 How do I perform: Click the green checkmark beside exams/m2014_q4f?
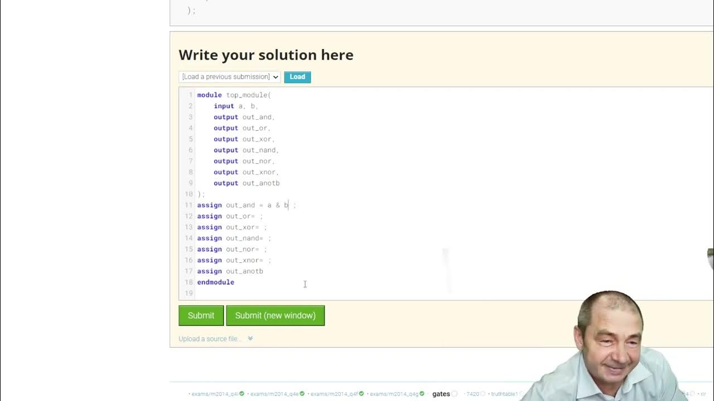pyautogui.click(x=361, y=394)
